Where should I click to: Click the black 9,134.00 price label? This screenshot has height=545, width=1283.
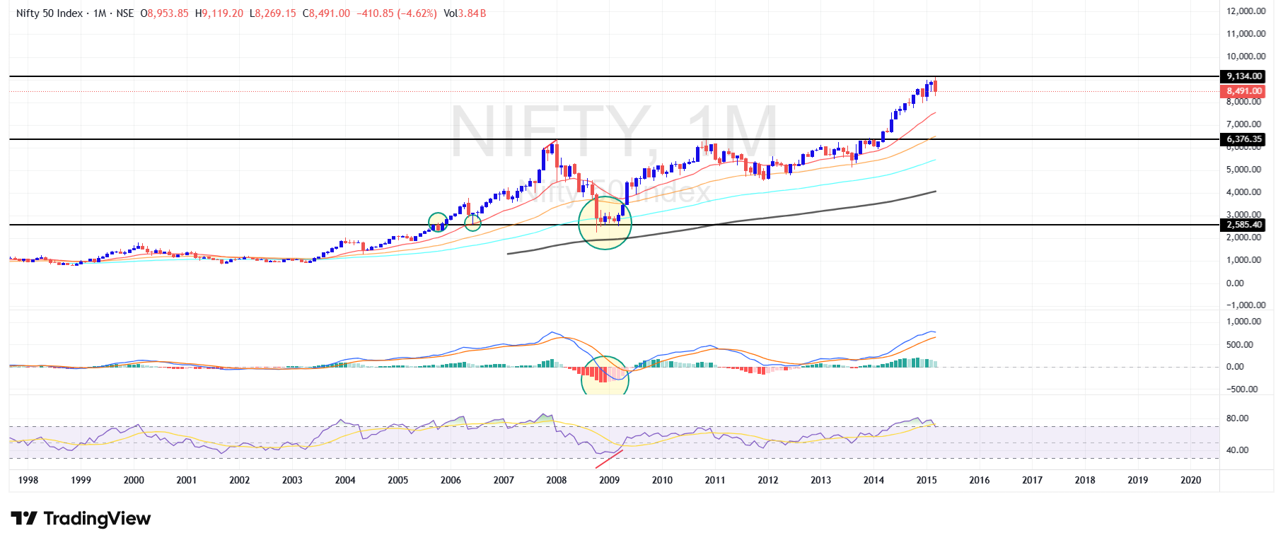[1243, 76]
